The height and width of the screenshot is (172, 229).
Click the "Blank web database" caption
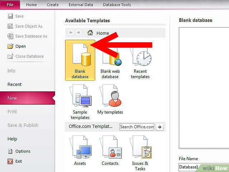click(110, 74)
